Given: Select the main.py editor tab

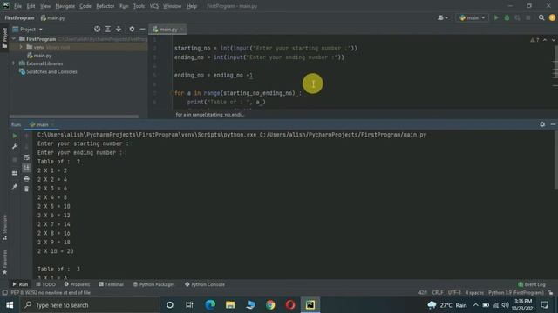Looking at the screenshot, I should tap(167, 30).
